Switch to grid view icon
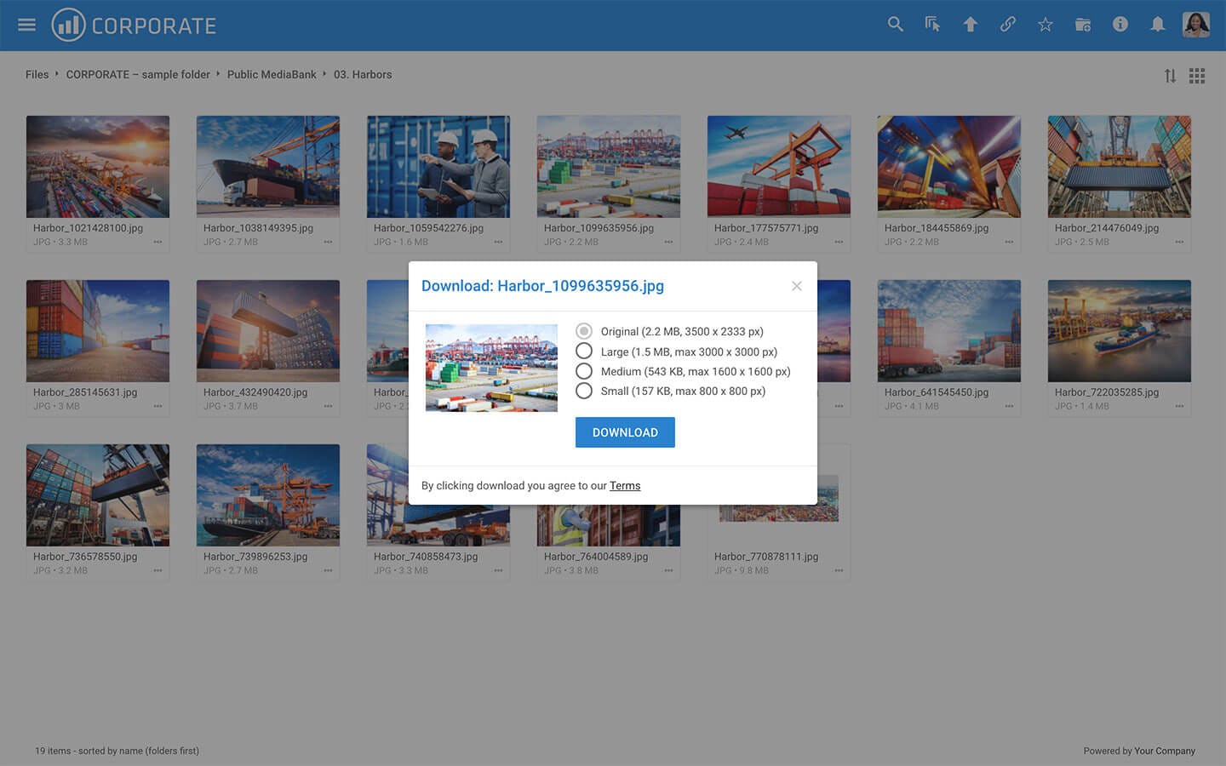 pos(1197,76)
